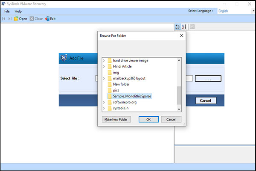The width and height of the screenshot is (256, 171).
Task: Click the SysTools logo in Add File header
Action: tap(63, 58)
